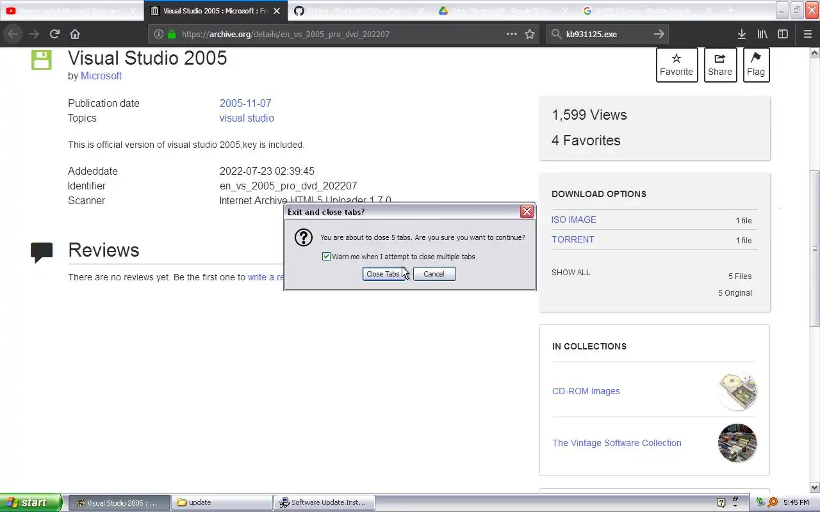Image resolution: width=820 pixels, height=512 pixels.
Task: Click the archive.org address bar URL
Action: point(285,34)
